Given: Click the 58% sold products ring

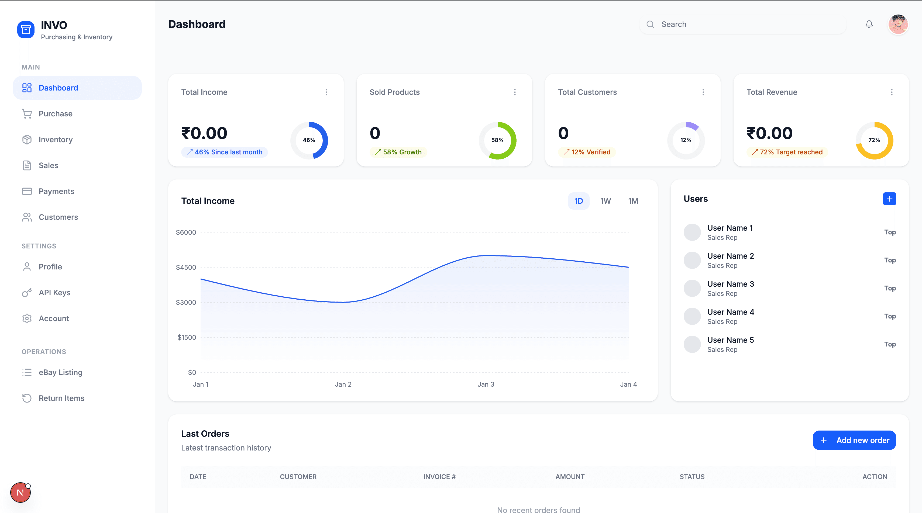Looking at the screenshot, I should pos(497,140).
